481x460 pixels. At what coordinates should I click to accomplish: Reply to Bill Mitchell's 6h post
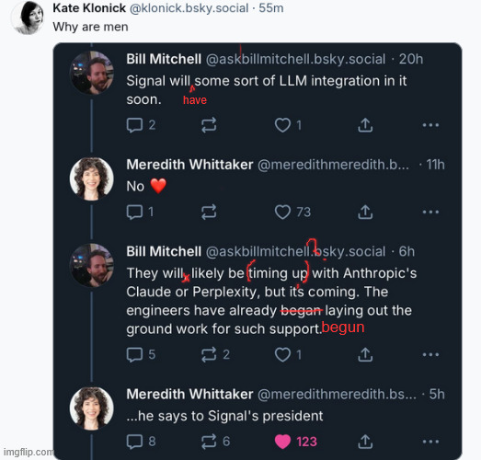(x=141, y=355)
